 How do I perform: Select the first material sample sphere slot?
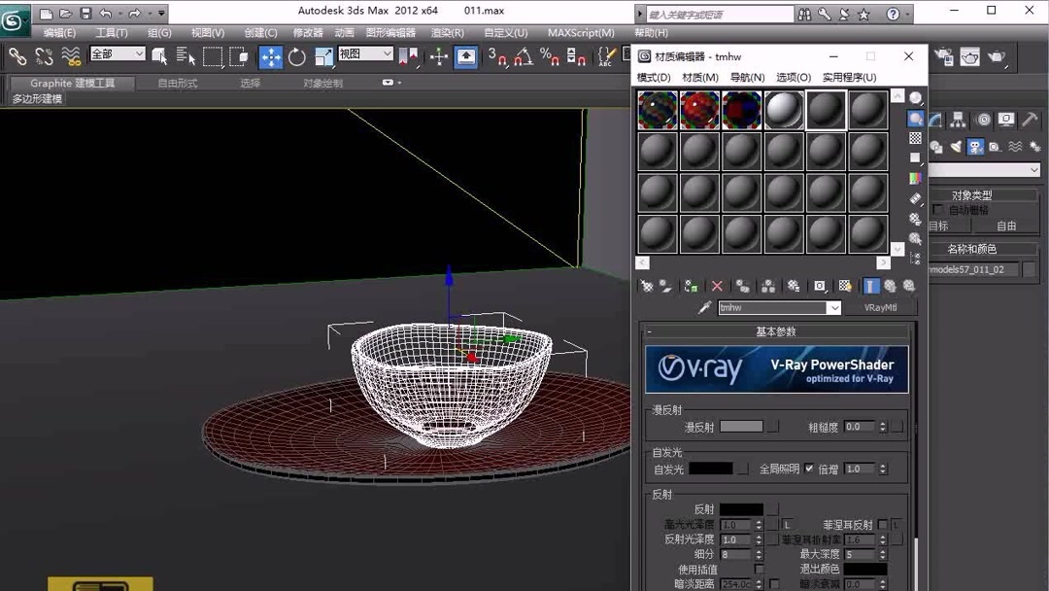tap(657, 108)
